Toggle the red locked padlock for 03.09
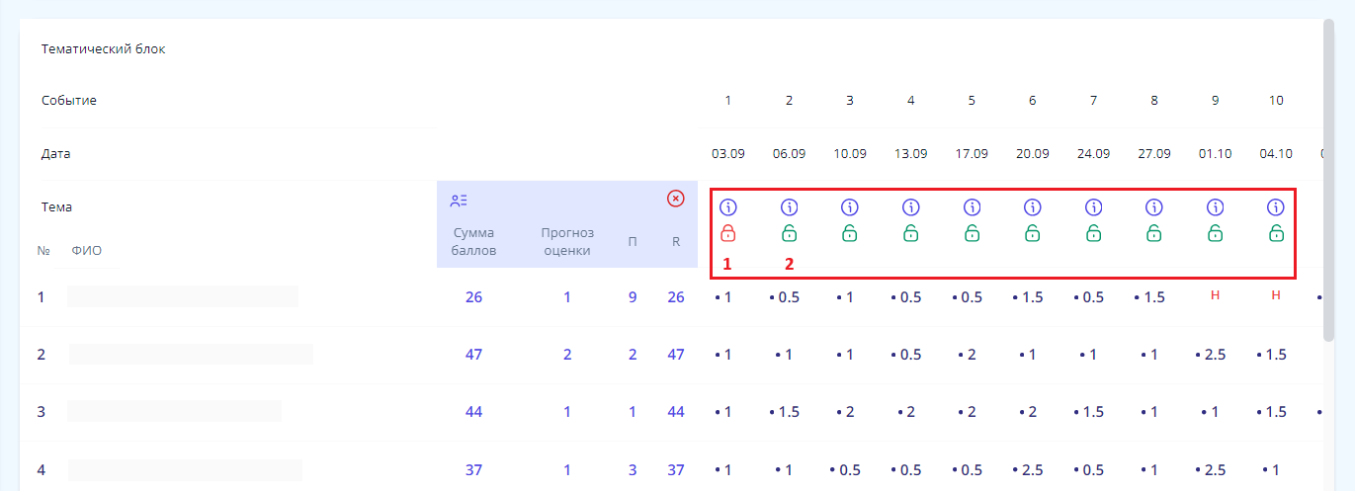This screenshot has width=1355, height=491. (728, 234)
